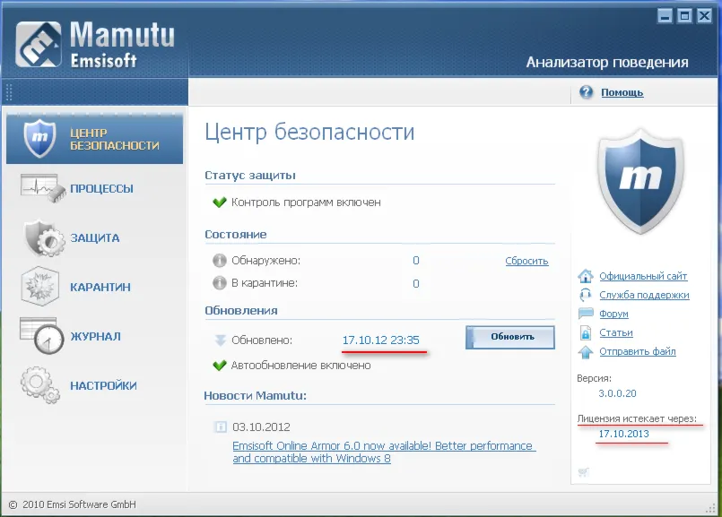Click the lock document Статьи icon
The height and width of the screenshot is (517, 722).
pyautogui.click(x=586, y=332)
